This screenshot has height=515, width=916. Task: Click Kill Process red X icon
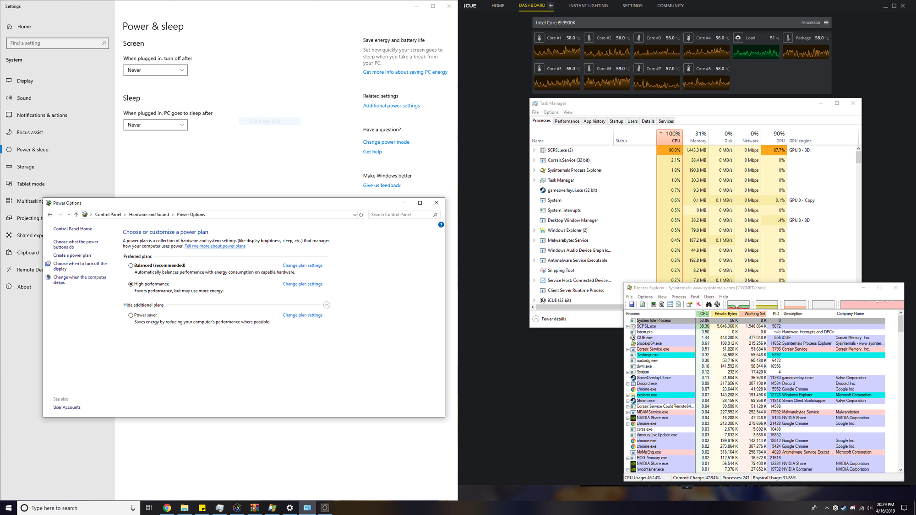tap(698, 304)
